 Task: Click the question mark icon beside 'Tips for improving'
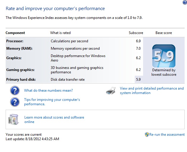click(15, 102)
